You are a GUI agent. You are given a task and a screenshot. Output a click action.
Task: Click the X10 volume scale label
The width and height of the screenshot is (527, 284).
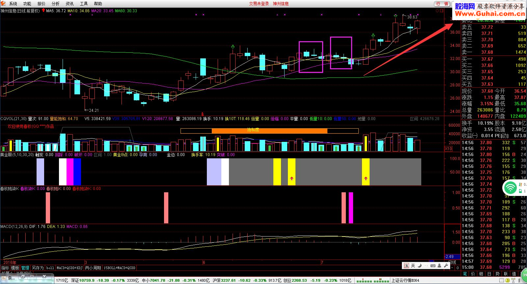(448, 149)
